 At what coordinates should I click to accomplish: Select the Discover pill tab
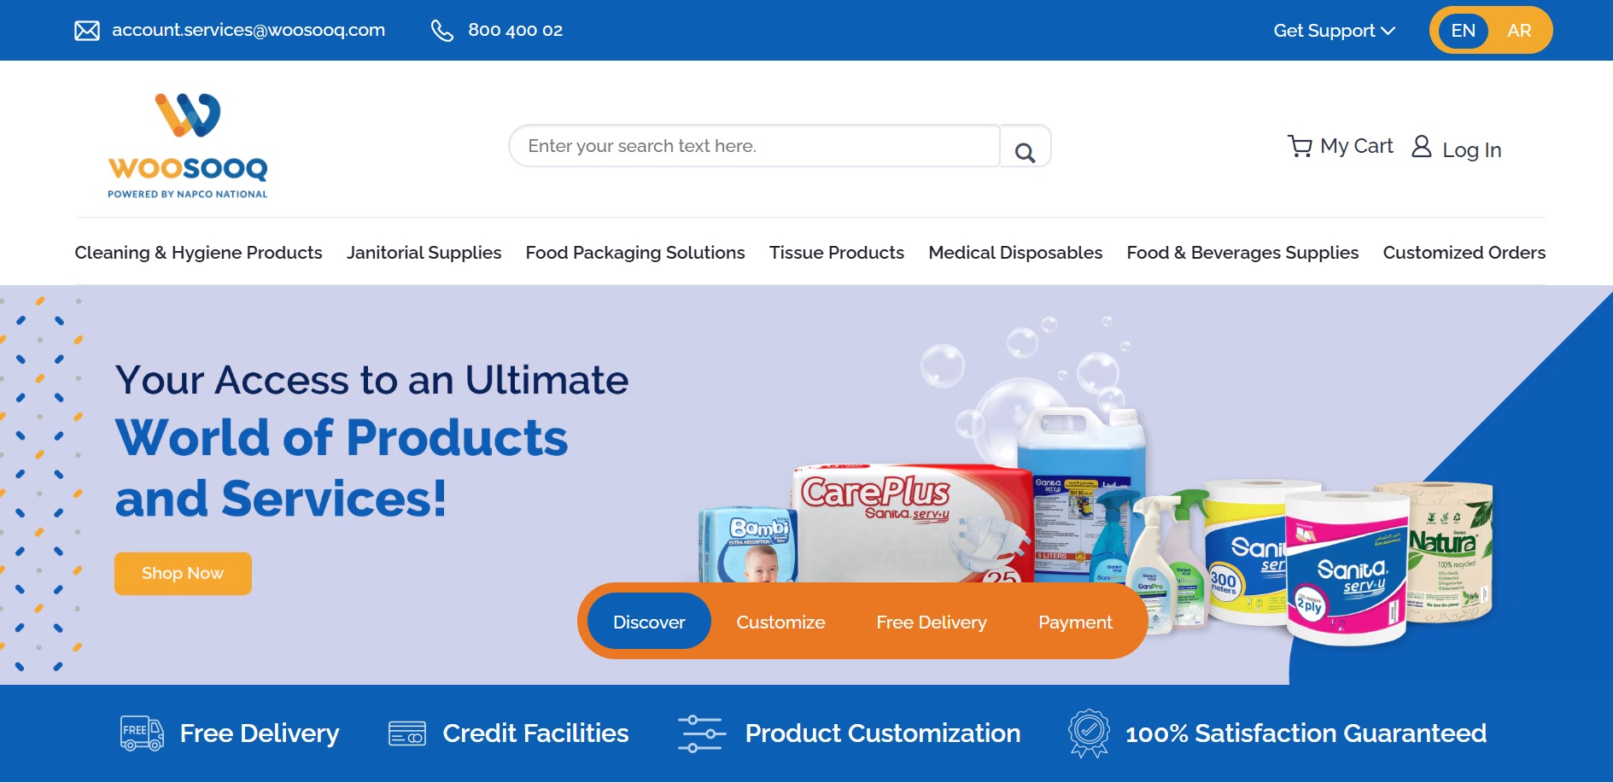(649, 622)
